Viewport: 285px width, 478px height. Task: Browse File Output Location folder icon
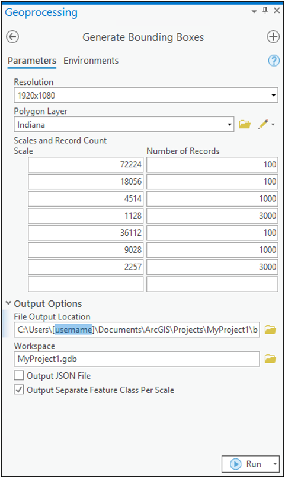point(270,330)
